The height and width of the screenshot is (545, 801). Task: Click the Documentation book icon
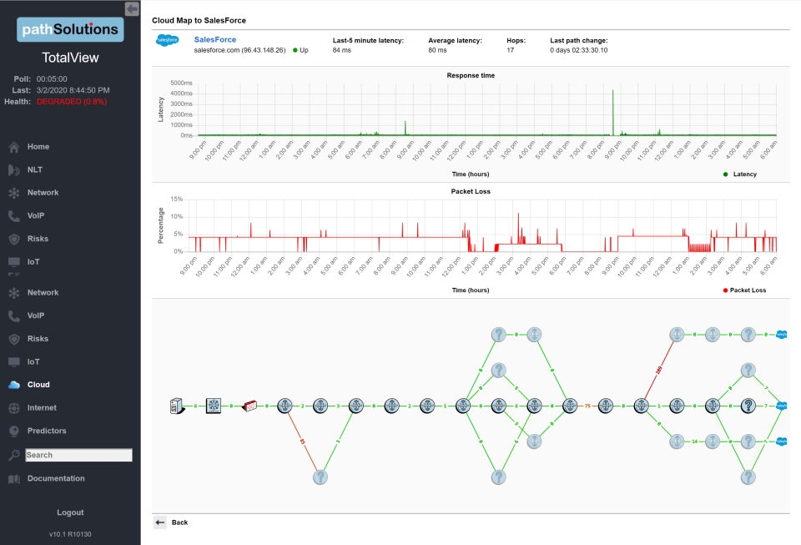click(x=13, y=479)
